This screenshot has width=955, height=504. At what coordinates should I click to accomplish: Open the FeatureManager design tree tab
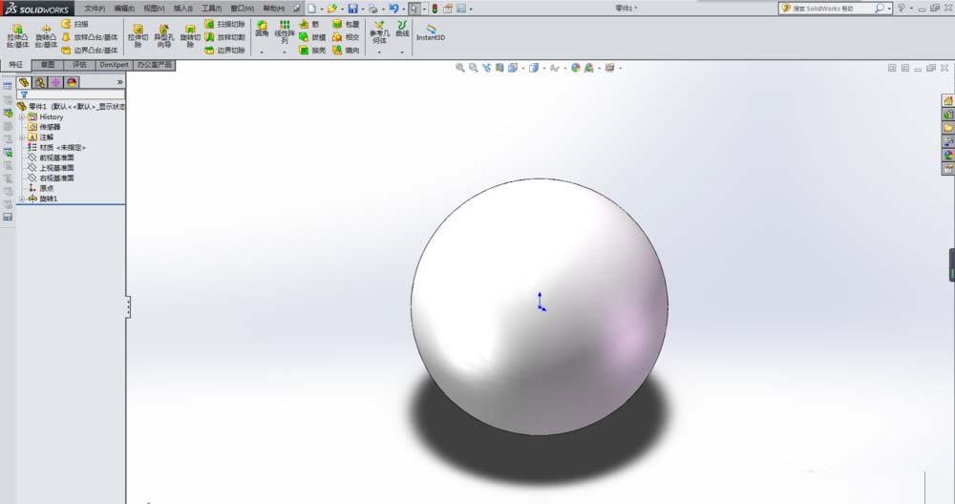[x=24, y=82]
